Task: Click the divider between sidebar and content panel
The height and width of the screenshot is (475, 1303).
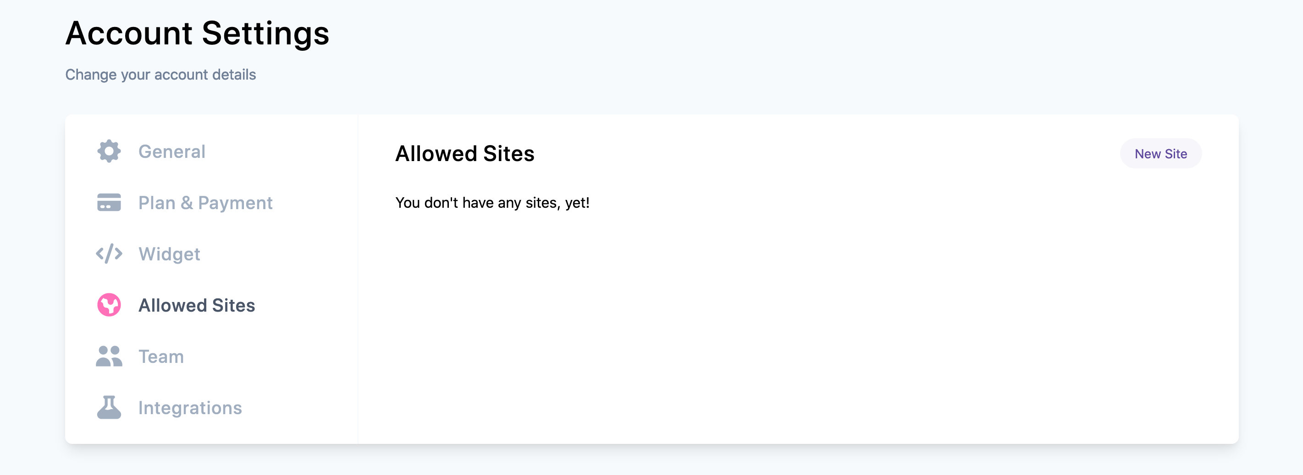Action: pos(358,279)
